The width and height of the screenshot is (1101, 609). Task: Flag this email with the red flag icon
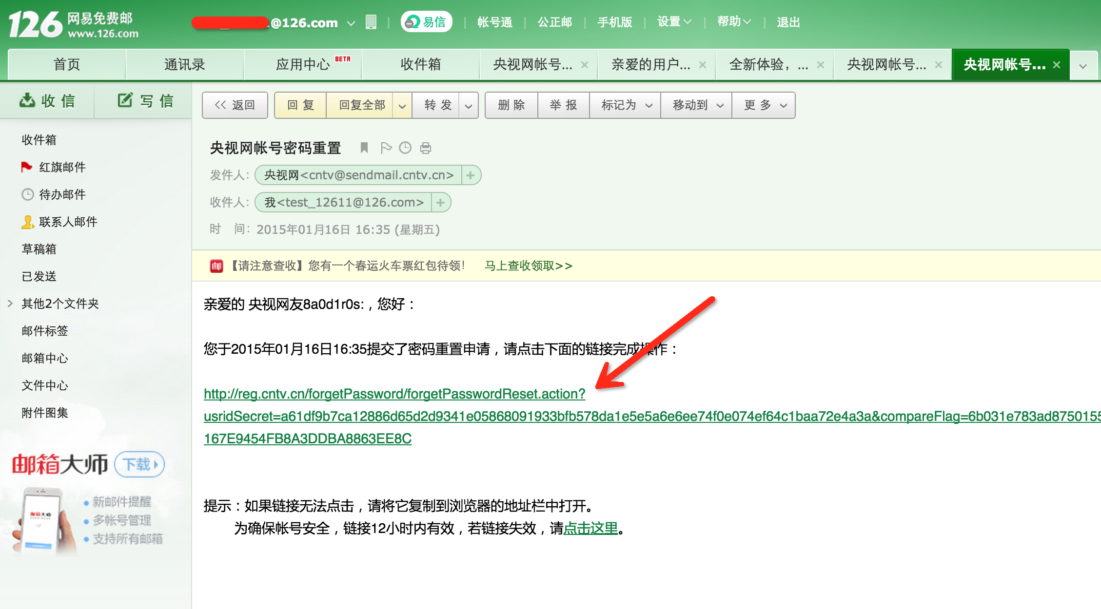[x=386, y=148]
